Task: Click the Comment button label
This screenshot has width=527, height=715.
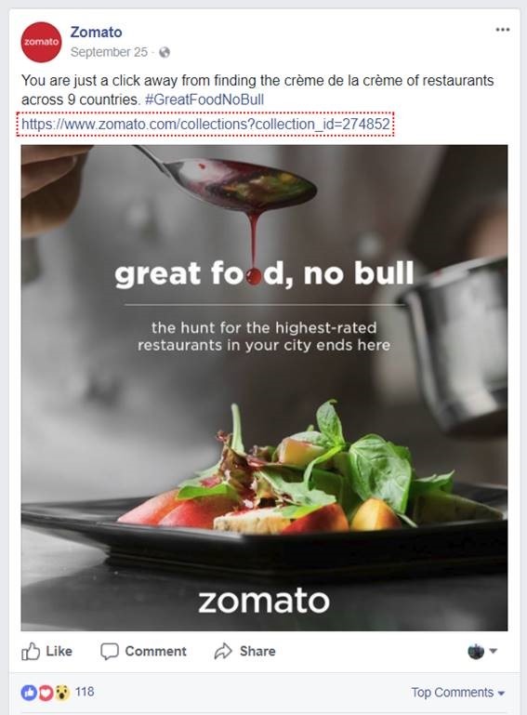Action: (x=155, y=651)
